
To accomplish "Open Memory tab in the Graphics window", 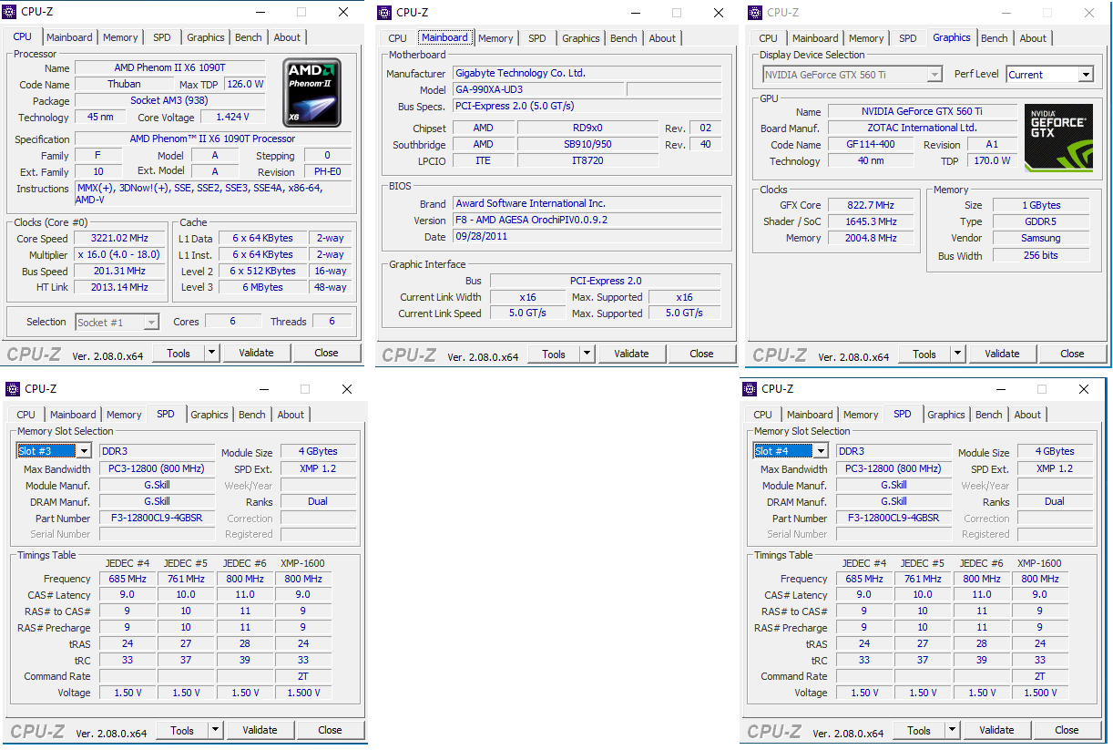I will tap(865, 38).
